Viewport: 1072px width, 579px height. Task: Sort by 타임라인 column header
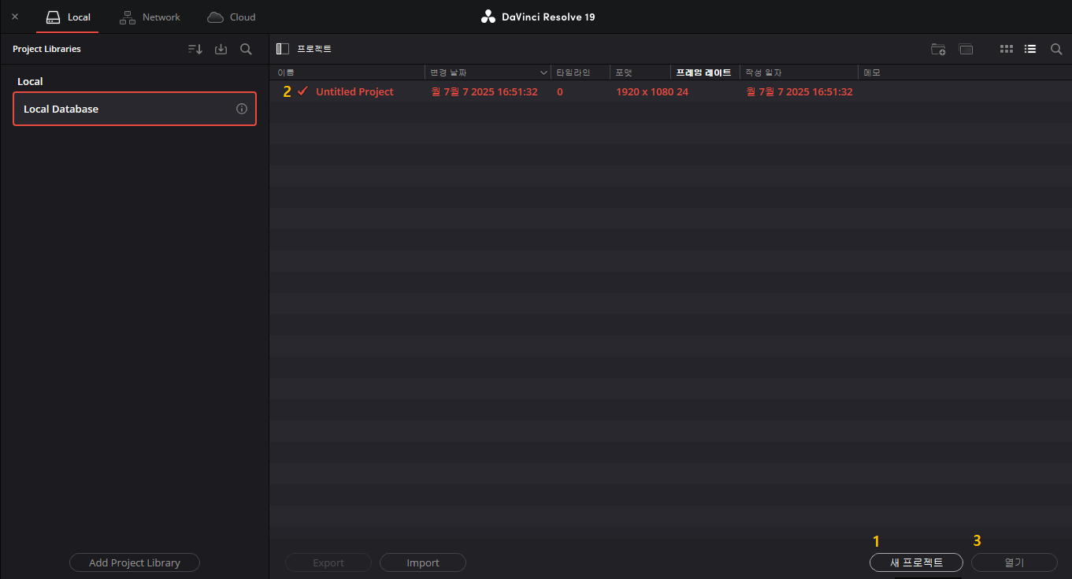(x=580, y=72)
